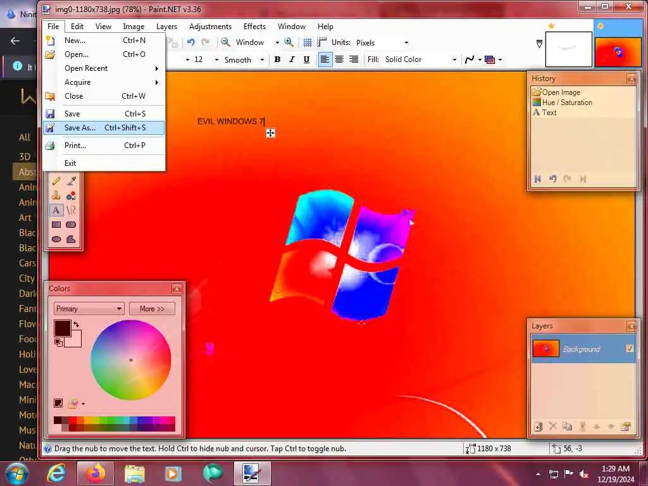The height and width of the screenshot is (486, 648).
Task: Select the Clone Stamp tool
Action: (56, 196)
